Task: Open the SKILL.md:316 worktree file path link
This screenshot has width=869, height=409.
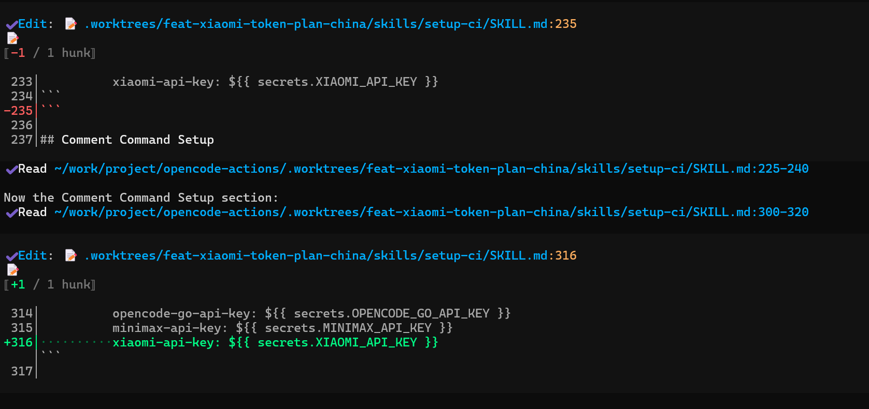Action: pyautogui.click(x=330, y=255)
